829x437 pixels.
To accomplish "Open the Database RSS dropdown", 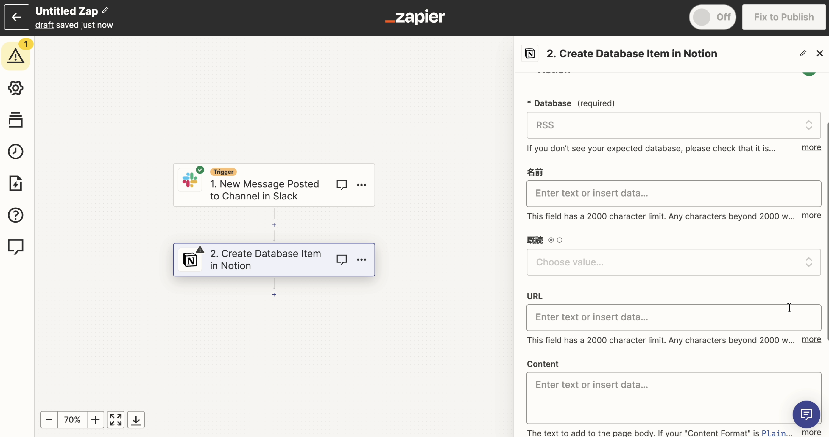I will point(674,125).
